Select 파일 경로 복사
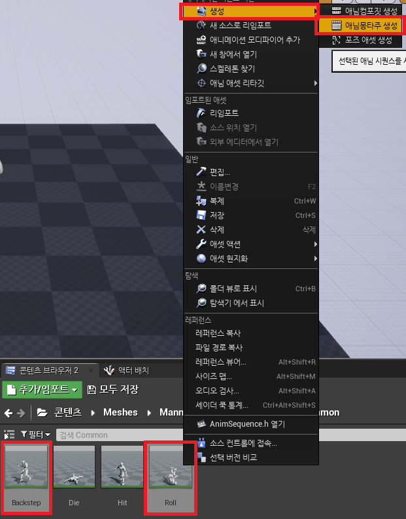The width and height of the screenshot is (406, 519). 219,348
